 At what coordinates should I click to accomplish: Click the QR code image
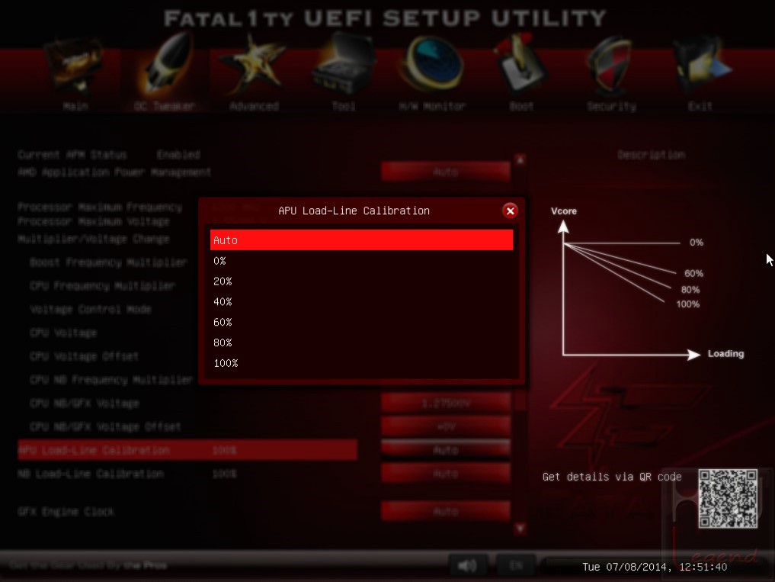pos(728,499)
